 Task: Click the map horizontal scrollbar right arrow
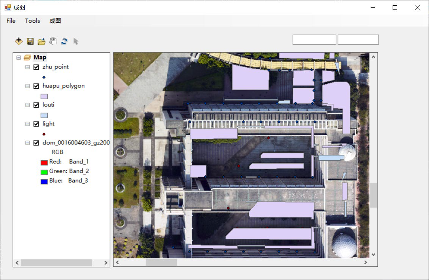coord(366,262)
